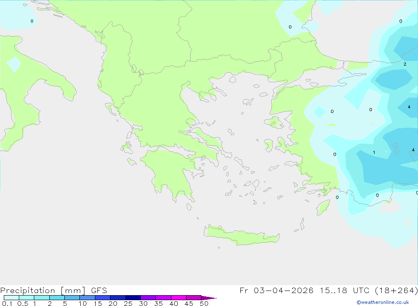Click the "Precipitation [mm]" title text
This screenshot has width=418, height=306.
pos(43,291)
